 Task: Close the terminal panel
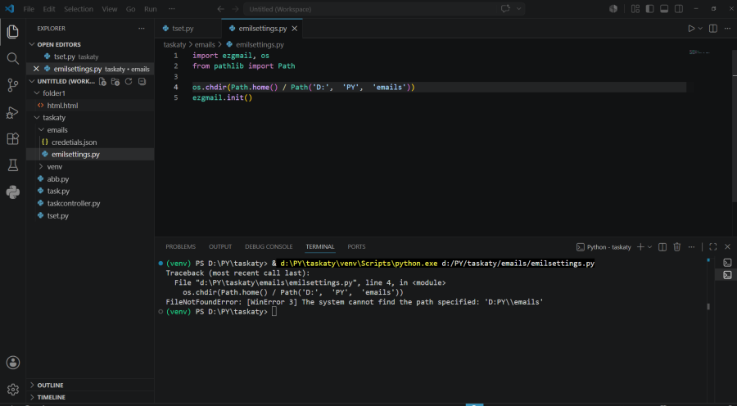click(x=728, y=246)
